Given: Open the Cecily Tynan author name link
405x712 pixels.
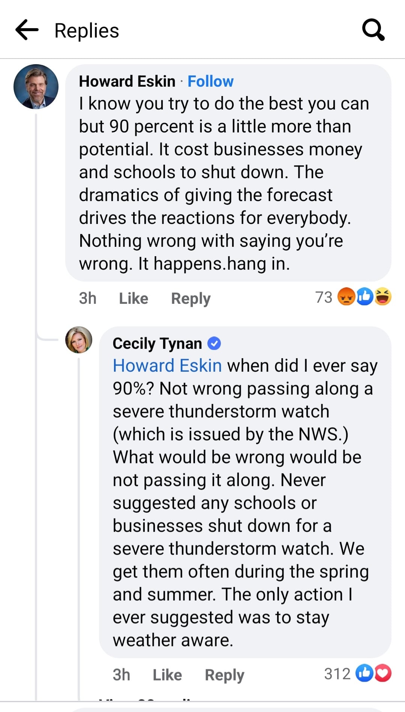Looking at the screenshot, I should tap(157, 343).
